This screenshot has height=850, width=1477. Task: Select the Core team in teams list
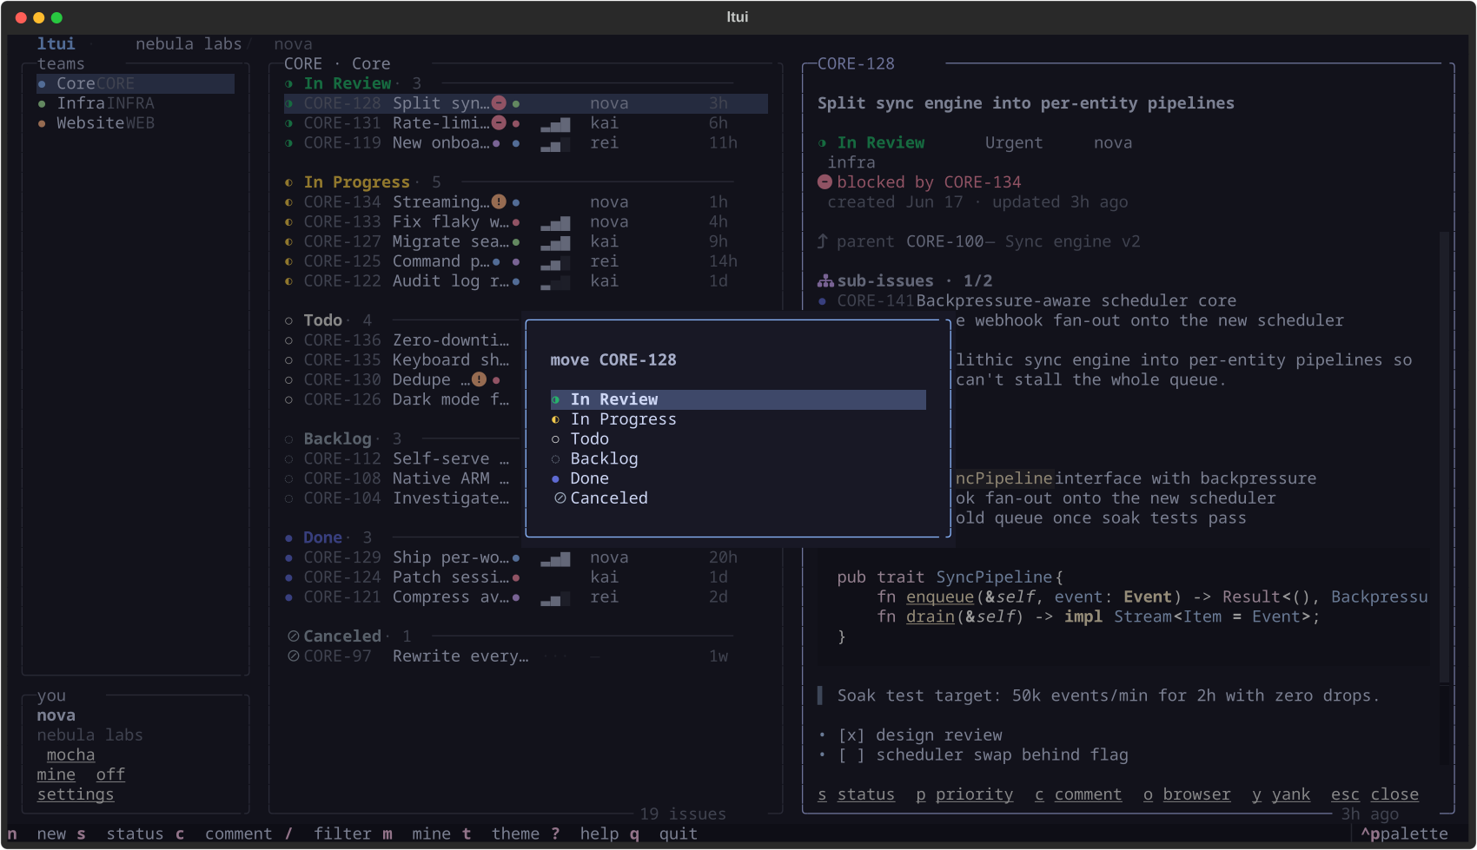click(136, 83)
